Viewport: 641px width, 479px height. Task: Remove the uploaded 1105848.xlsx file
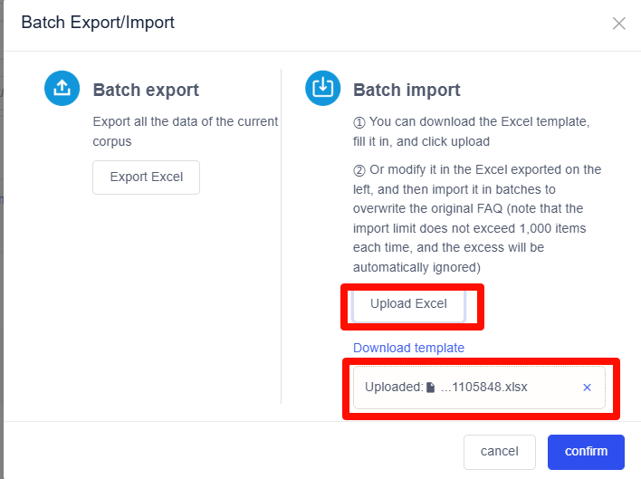[587, 388]
